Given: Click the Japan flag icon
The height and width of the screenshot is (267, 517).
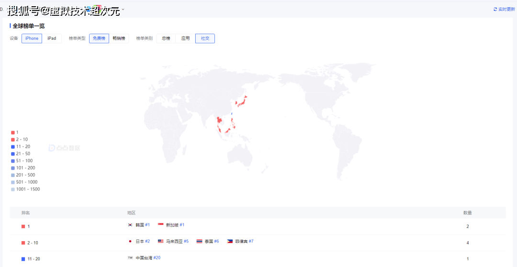Looking at the screenshot, I should (130, 241).
